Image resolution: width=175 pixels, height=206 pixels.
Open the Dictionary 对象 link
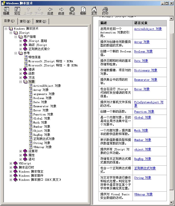click(146, 70)
